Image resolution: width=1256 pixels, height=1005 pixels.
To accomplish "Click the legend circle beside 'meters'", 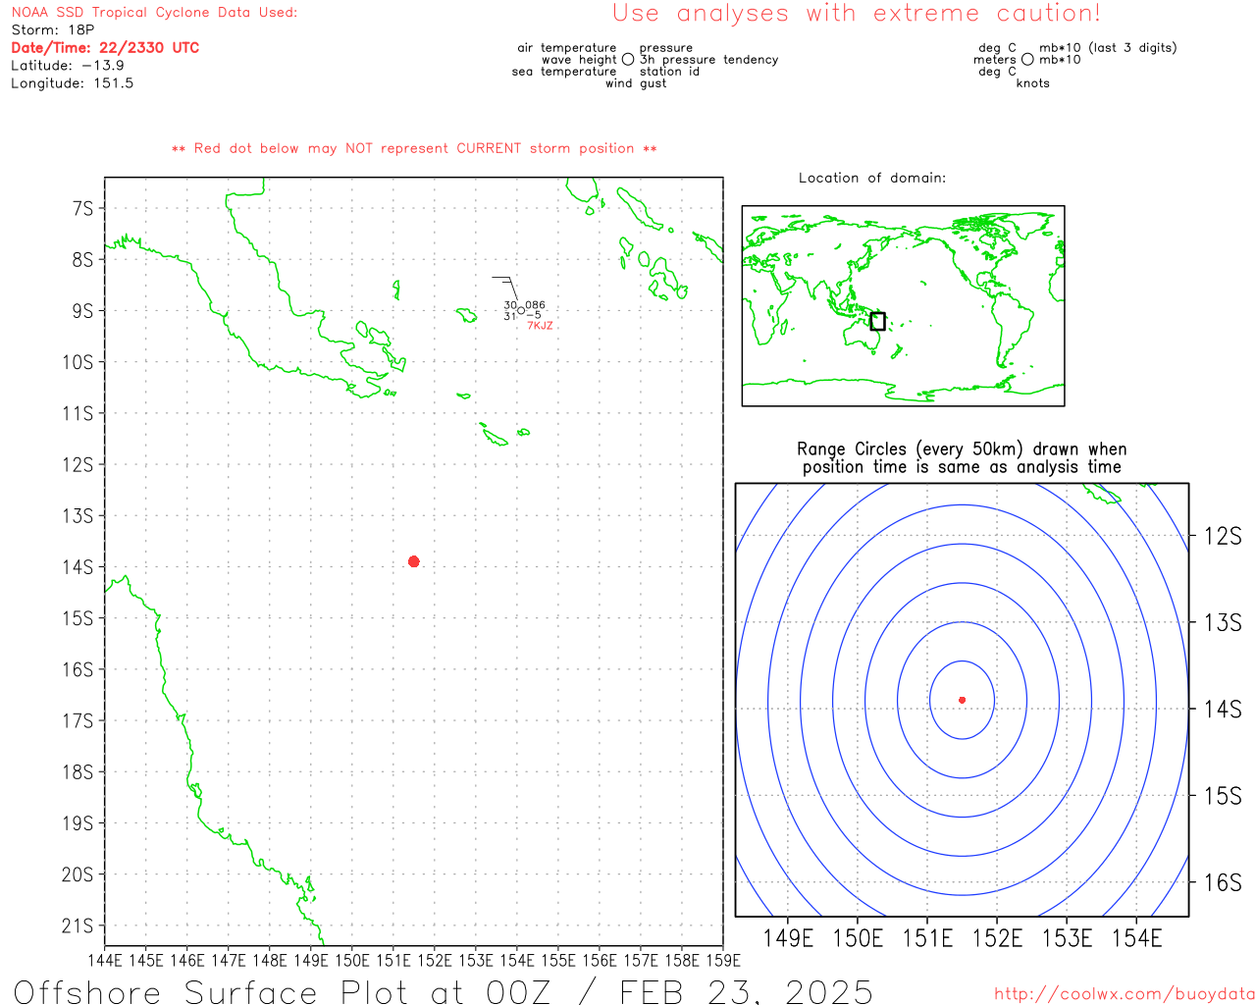I will [1027, 60].
